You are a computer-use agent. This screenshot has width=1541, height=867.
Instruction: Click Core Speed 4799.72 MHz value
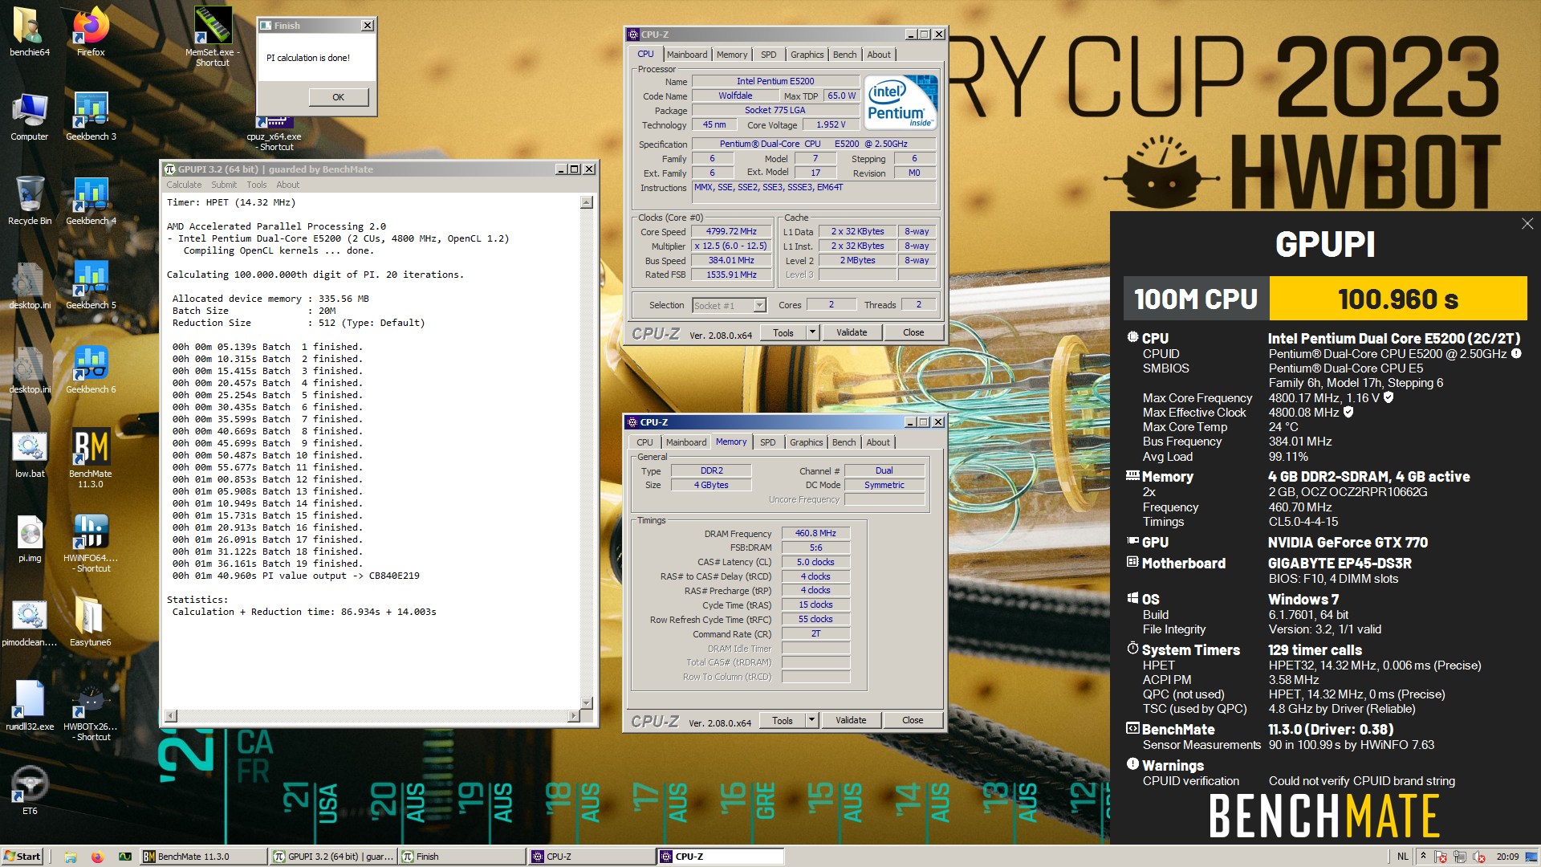[x=731, y=231]
